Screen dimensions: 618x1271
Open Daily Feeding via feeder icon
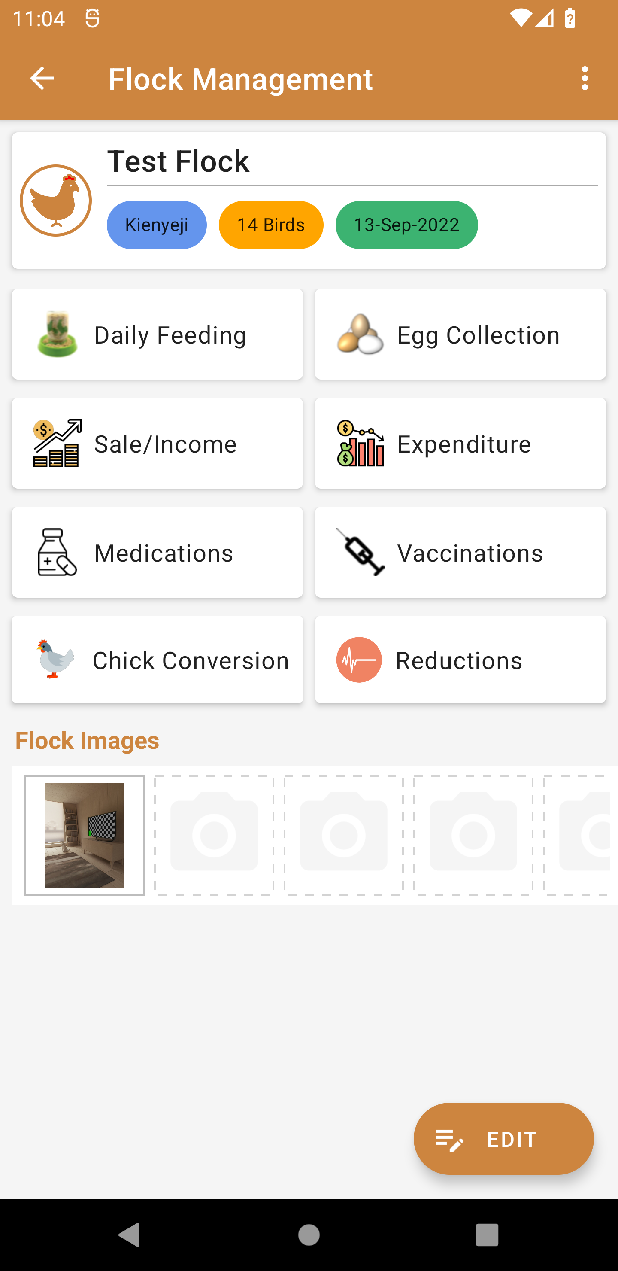click(x=57, y=334)
